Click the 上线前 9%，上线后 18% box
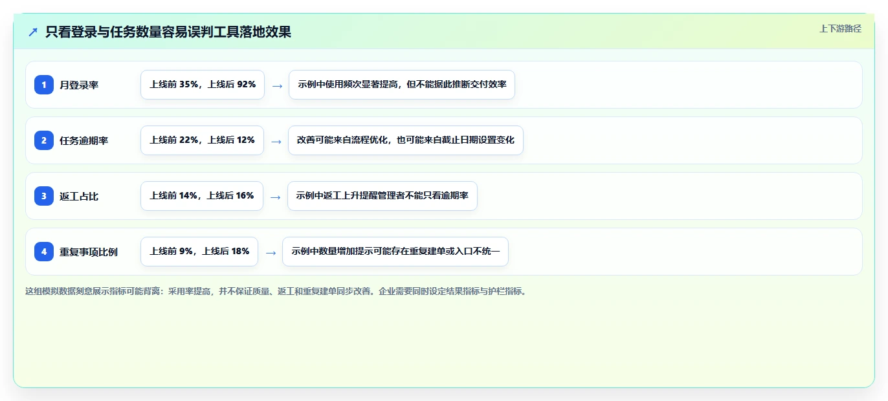This screenshot has height=401, width=888. [x=199, y=252]
